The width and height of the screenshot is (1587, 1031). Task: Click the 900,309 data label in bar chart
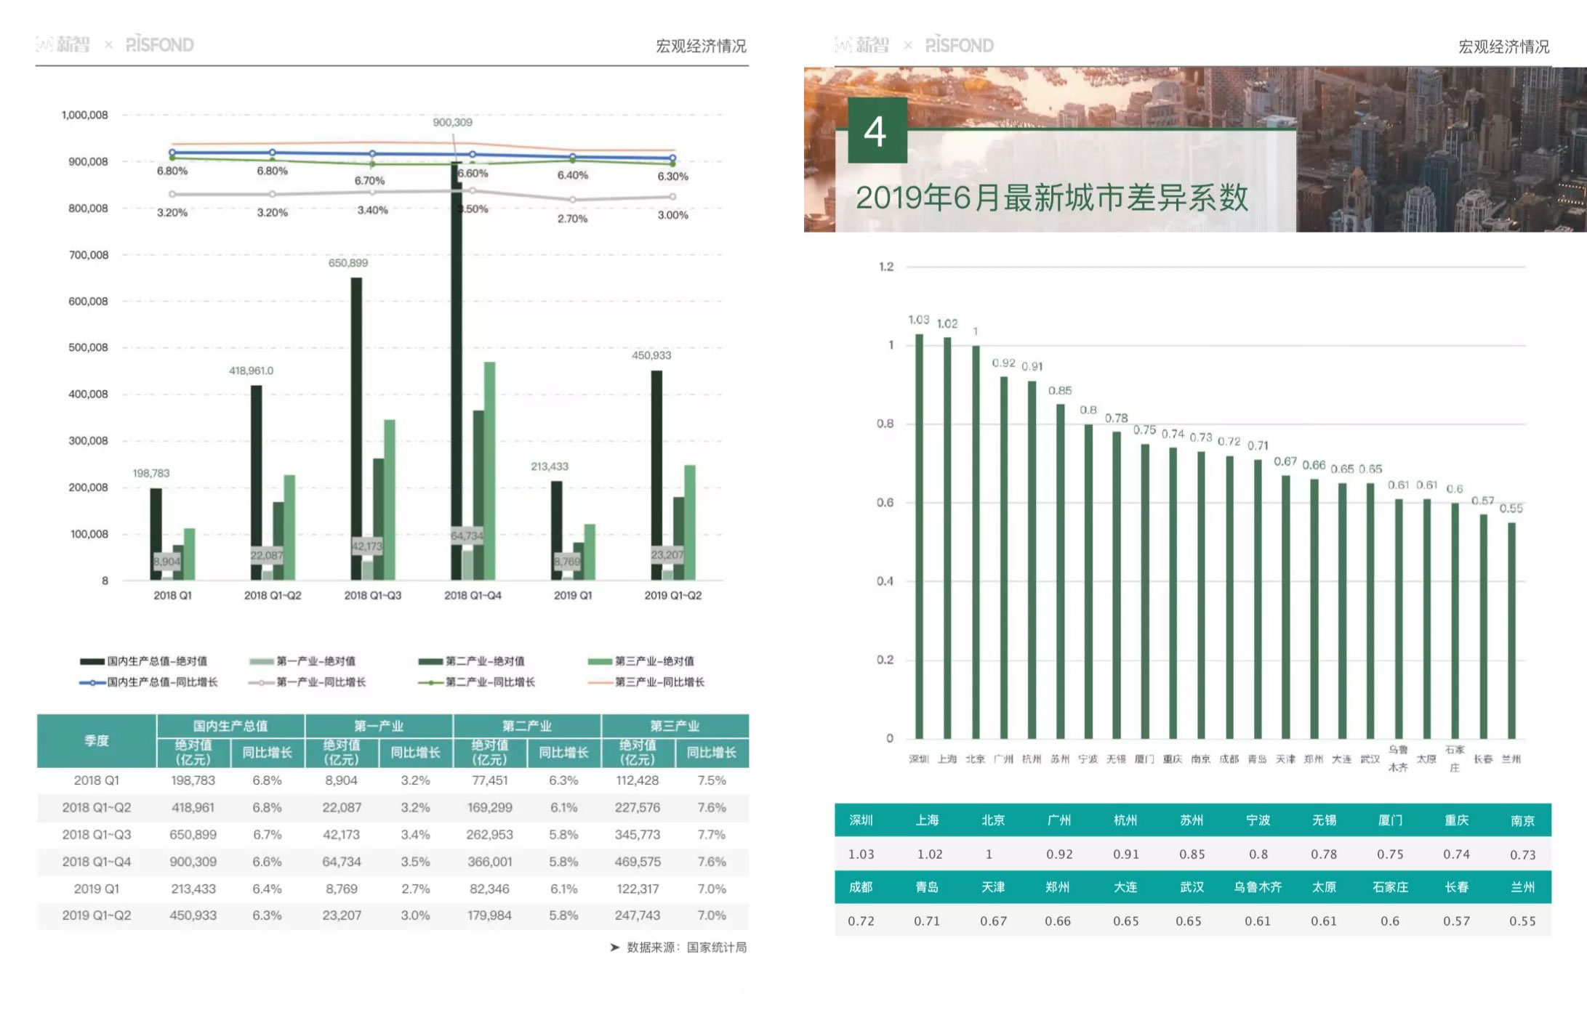(452, 122)
